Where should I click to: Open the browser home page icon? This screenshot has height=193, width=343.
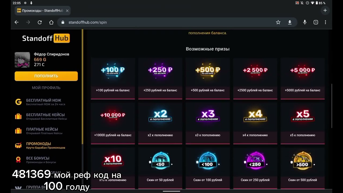[x=51, y=22]
